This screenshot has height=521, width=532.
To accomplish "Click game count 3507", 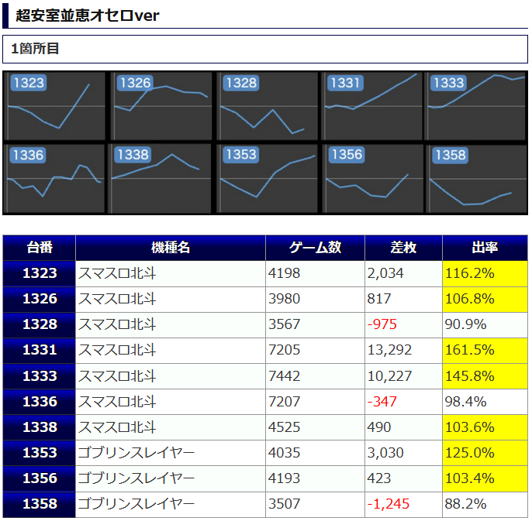I will pos(285,504).
